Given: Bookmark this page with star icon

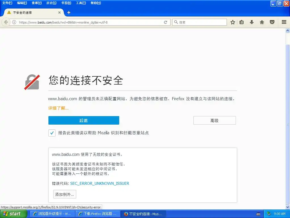Looking at the screenshot, I should pos(233,22).
